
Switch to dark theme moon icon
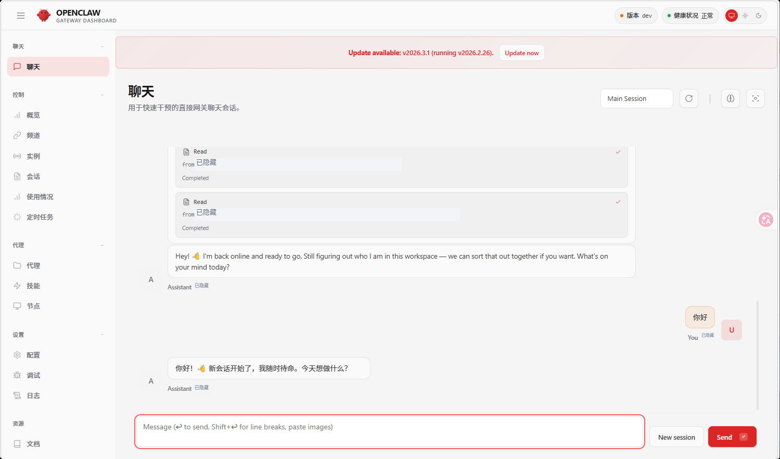pos(759,16)
